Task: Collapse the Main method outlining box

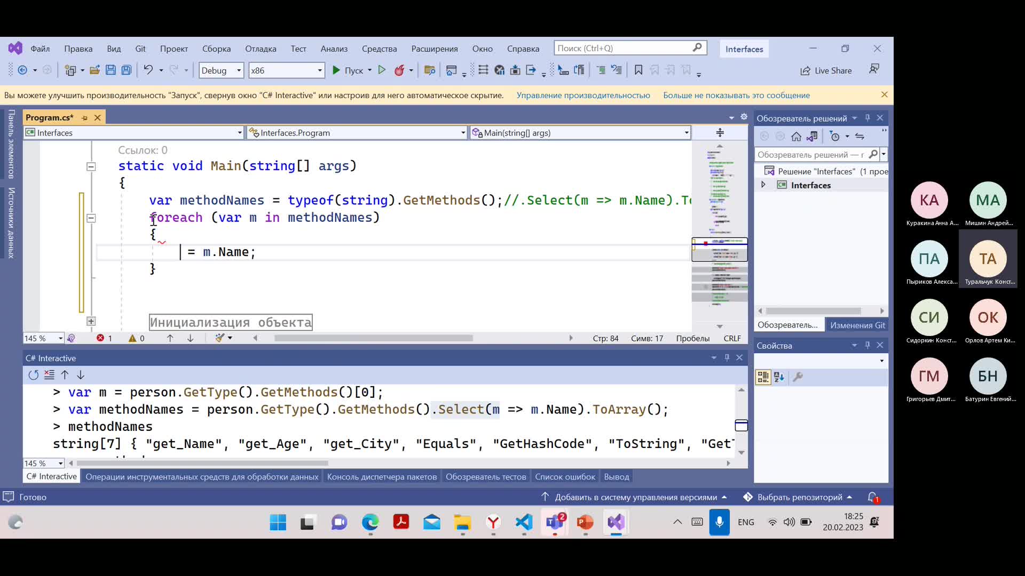Action: 91,166
